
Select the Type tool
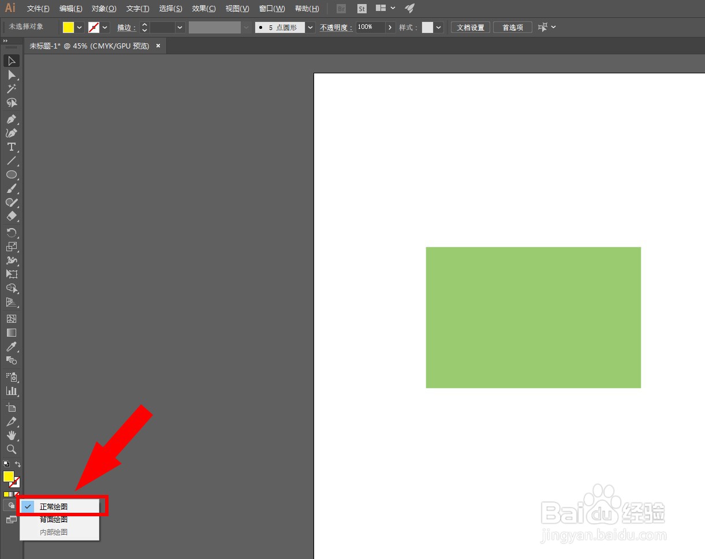(x=12, y=147)
